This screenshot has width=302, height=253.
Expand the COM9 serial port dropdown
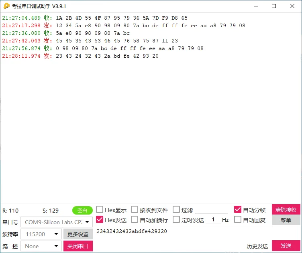click(x=57, y=222)
